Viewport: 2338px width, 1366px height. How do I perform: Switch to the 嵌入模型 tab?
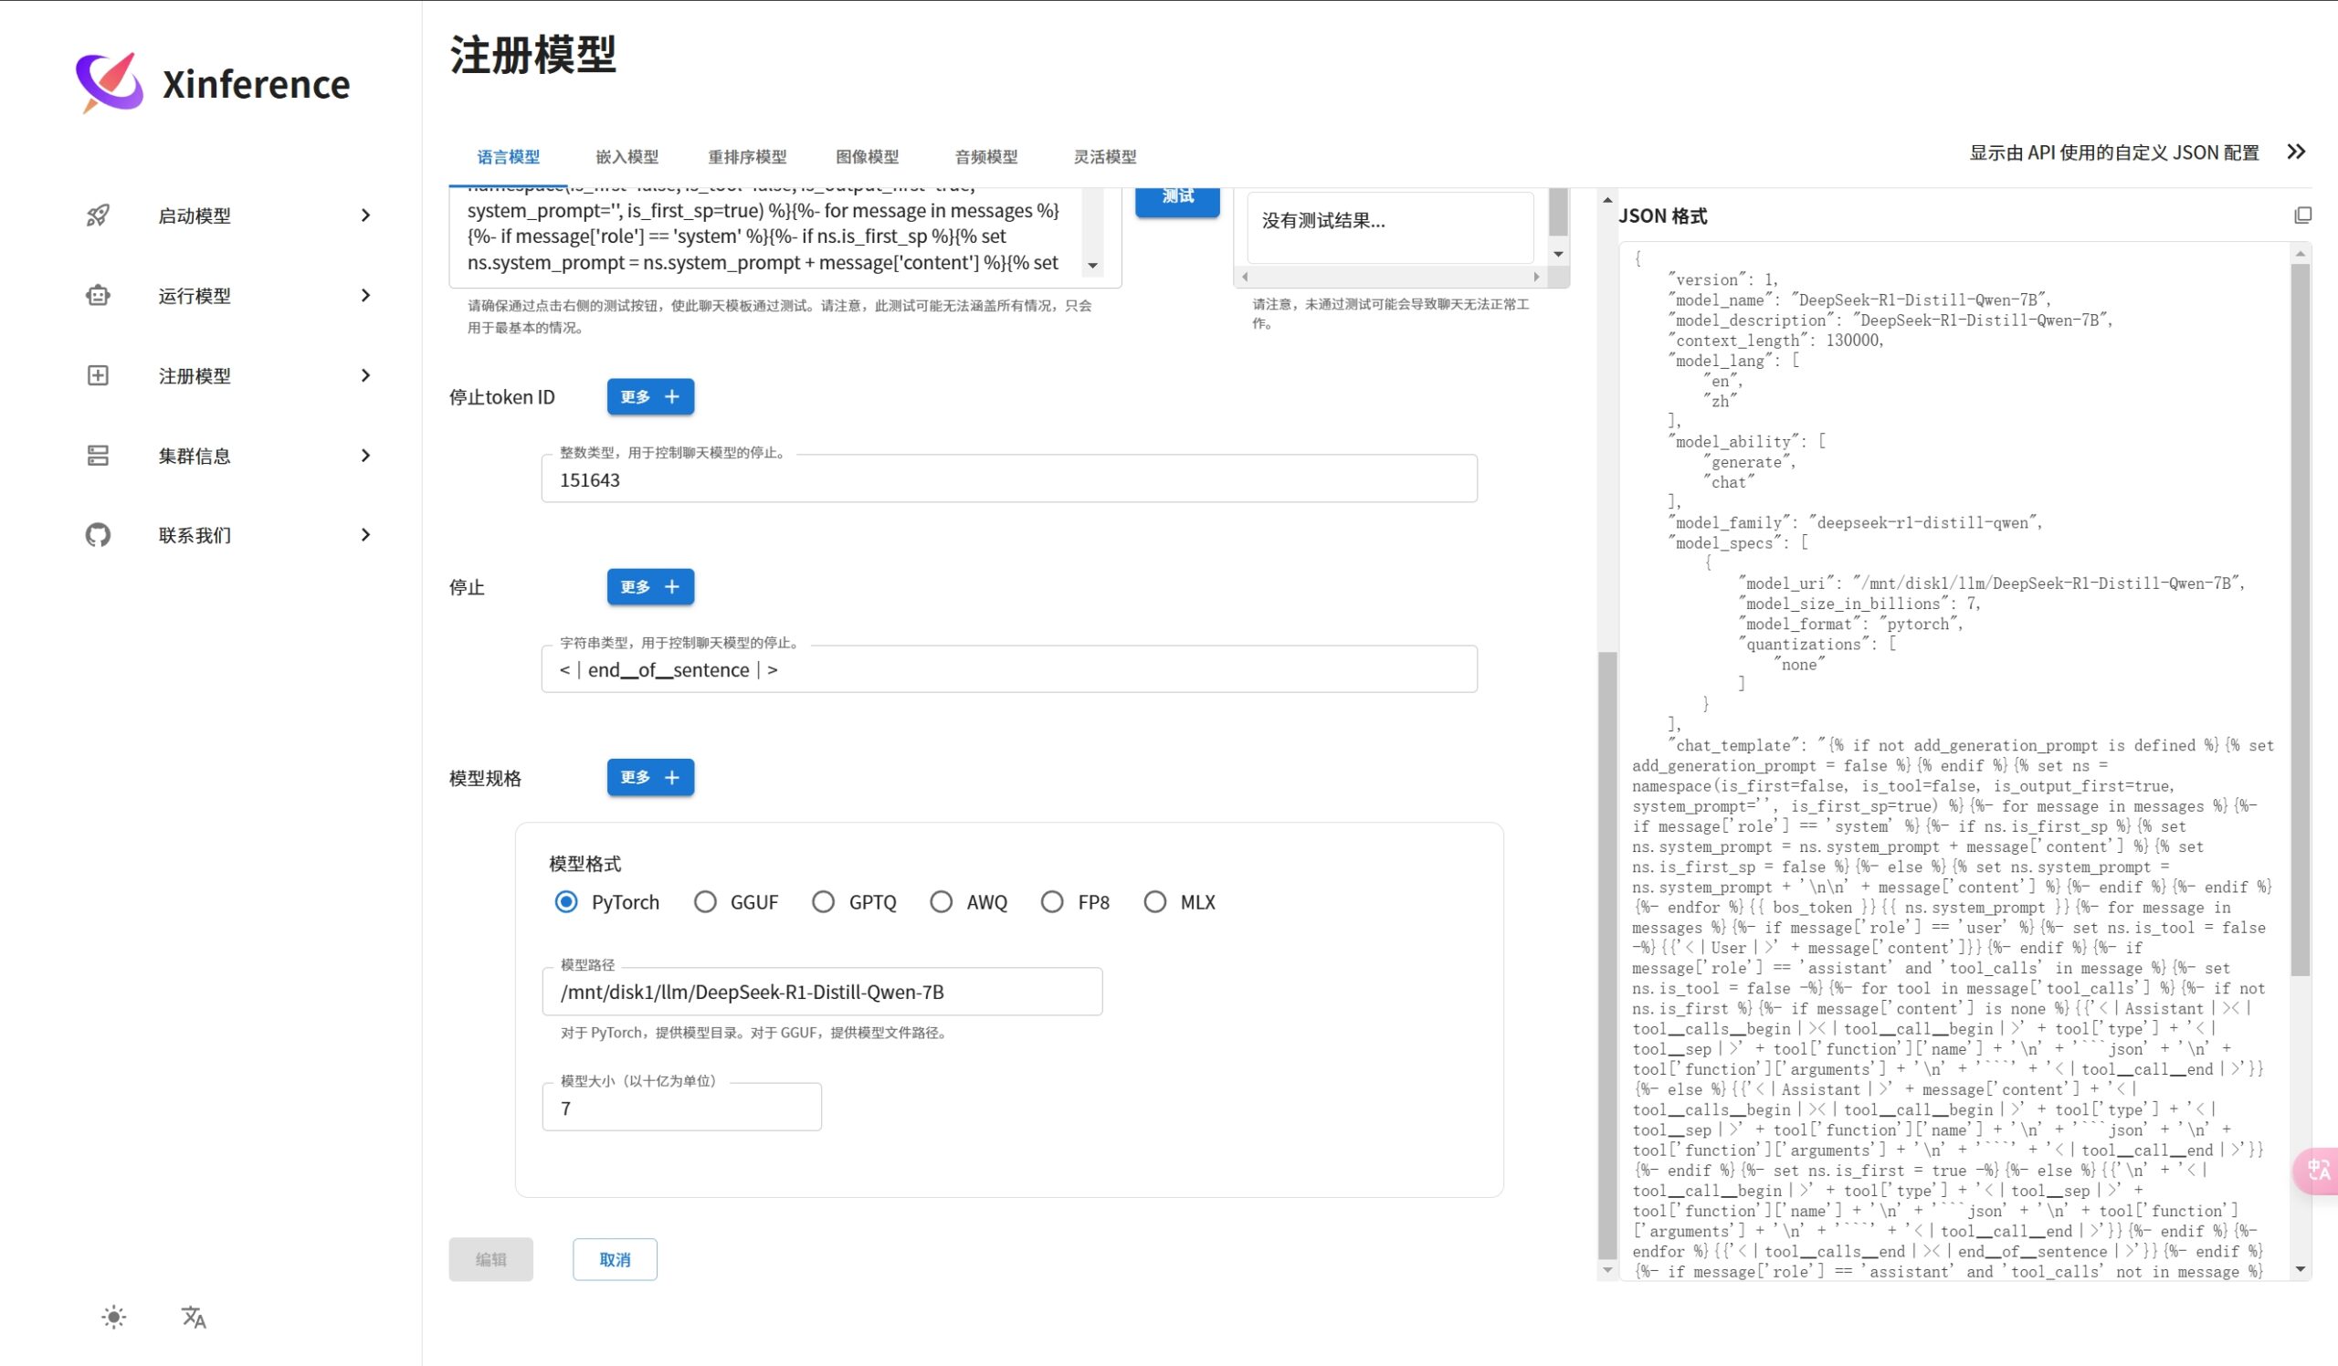pos(627,157)
